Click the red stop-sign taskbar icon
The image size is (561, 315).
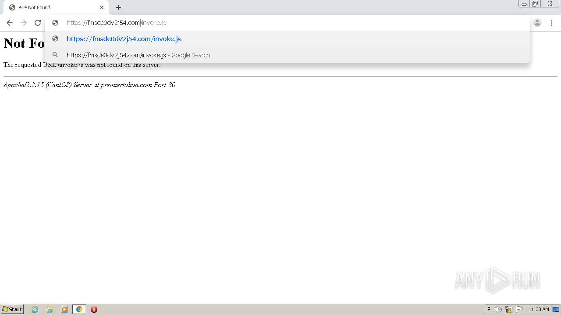click(x=94, y=309)
